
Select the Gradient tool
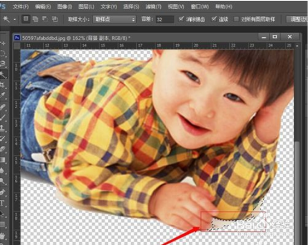pyautogui.click(x=3, y=160)
